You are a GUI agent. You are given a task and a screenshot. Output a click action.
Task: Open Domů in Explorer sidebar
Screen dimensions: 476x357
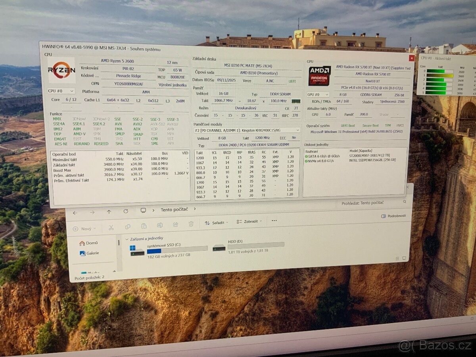[x=88, y=243]
